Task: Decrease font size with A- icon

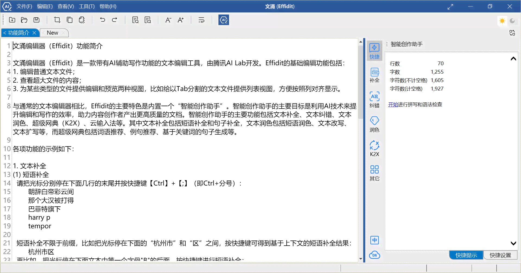Action: point(168,20)
